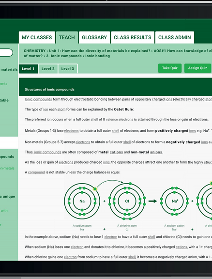
Task: Open the GLOSSARY tab
Action: click(x=94, y=37)
